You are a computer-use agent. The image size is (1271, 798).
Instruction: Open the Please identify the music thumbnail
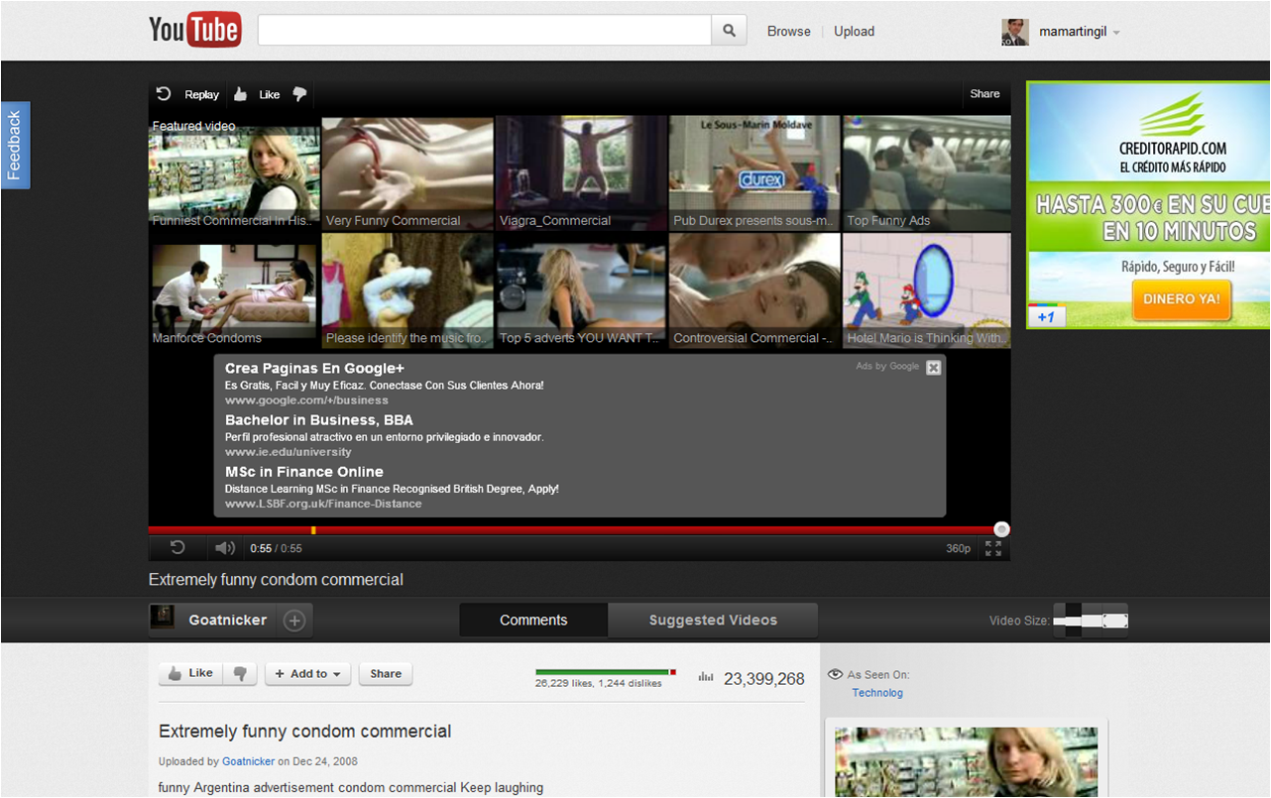point(407,290)
